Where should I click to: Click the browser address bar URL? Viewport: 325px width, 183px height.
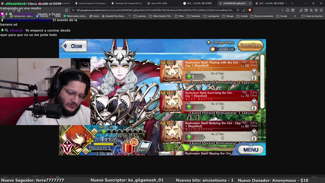[x=155, y=10]
